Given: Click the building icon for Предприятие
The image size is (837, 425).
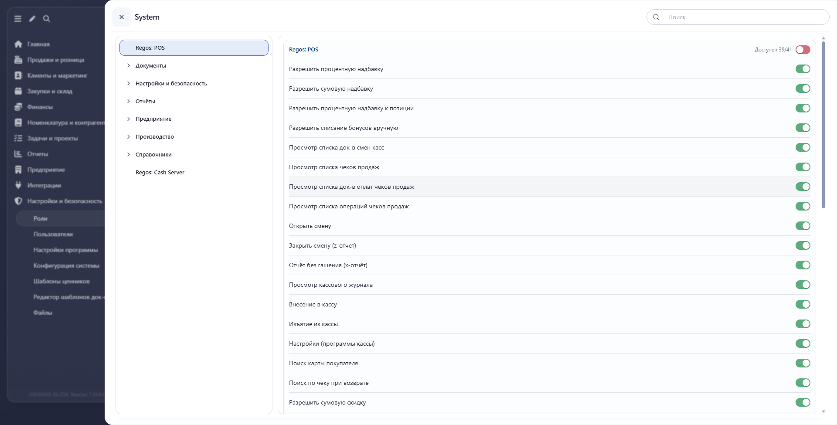Looking at the screenshot, I should pyautogui.click(x=18, y=170).
